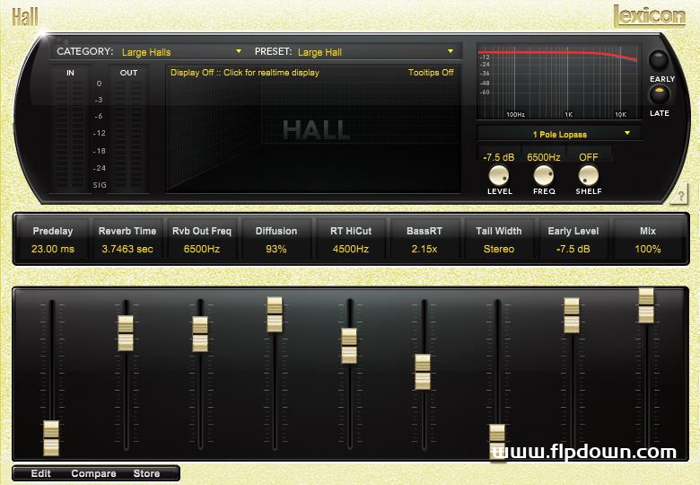700x485 pixels.
Task: Open the CATEGORY dropdown arrow
Action: click(239, 51)
